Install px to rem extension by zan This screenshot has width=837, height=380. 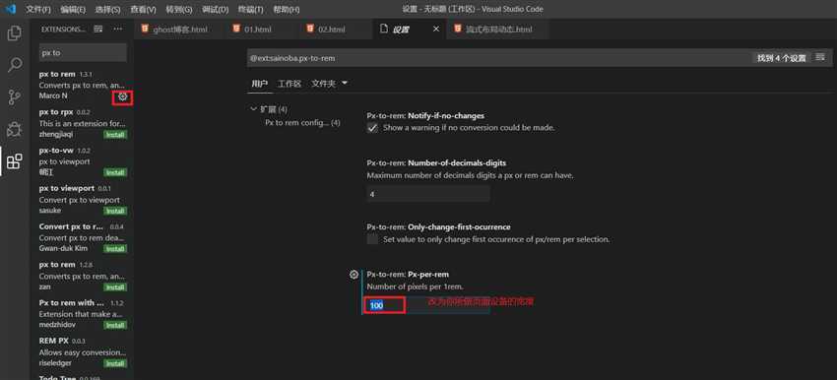(115, 287)
